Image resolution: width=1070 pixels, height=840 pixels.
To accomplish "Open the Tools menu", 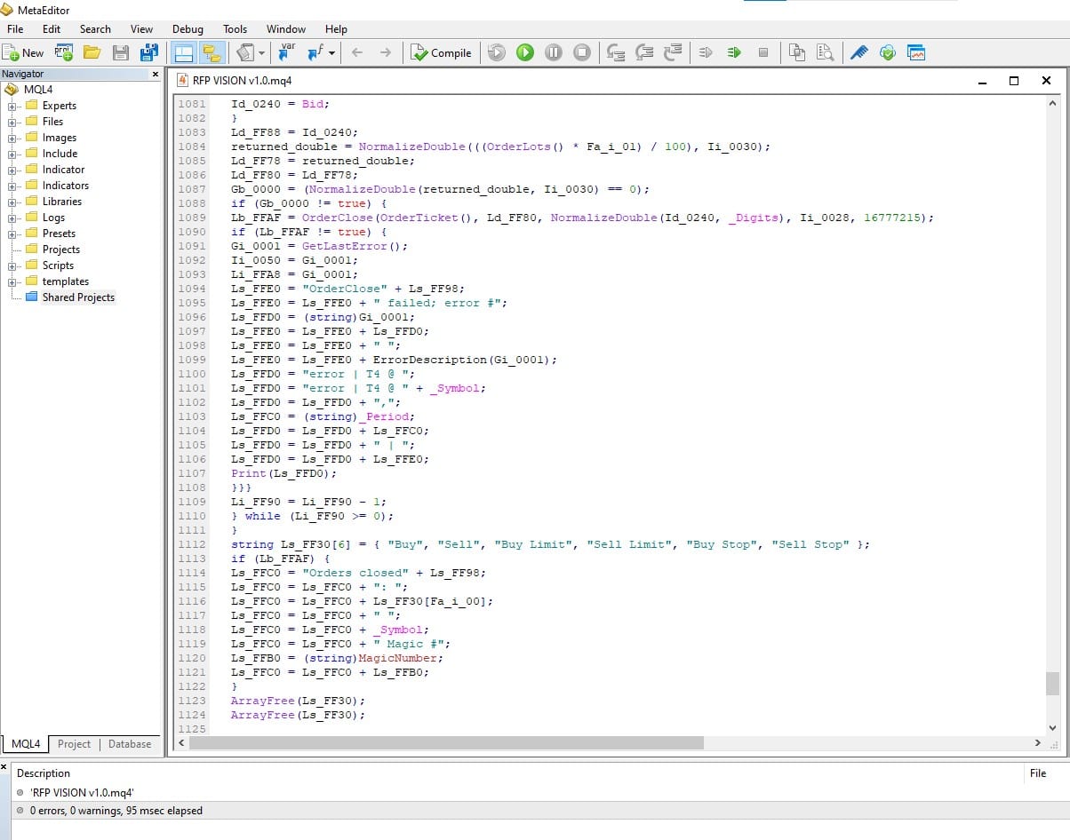I will [x=235, y=28].
